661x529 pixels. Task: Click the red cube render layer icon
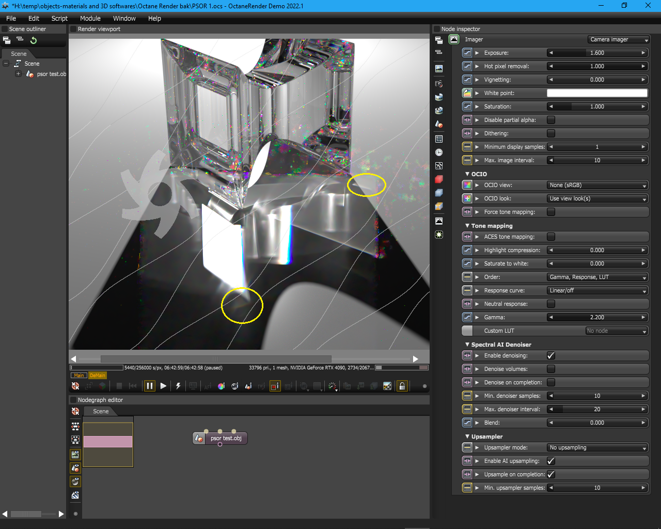[439, 179]
